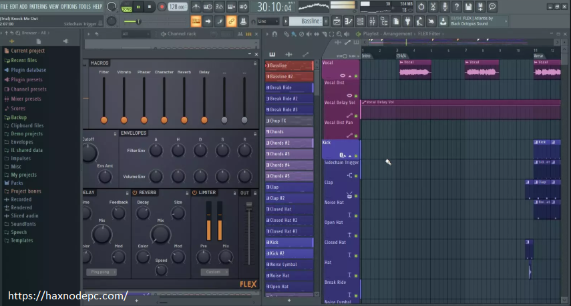Open the Mixer view icon
The width and height of the screenshot is (571, 306).
(372, 21)
